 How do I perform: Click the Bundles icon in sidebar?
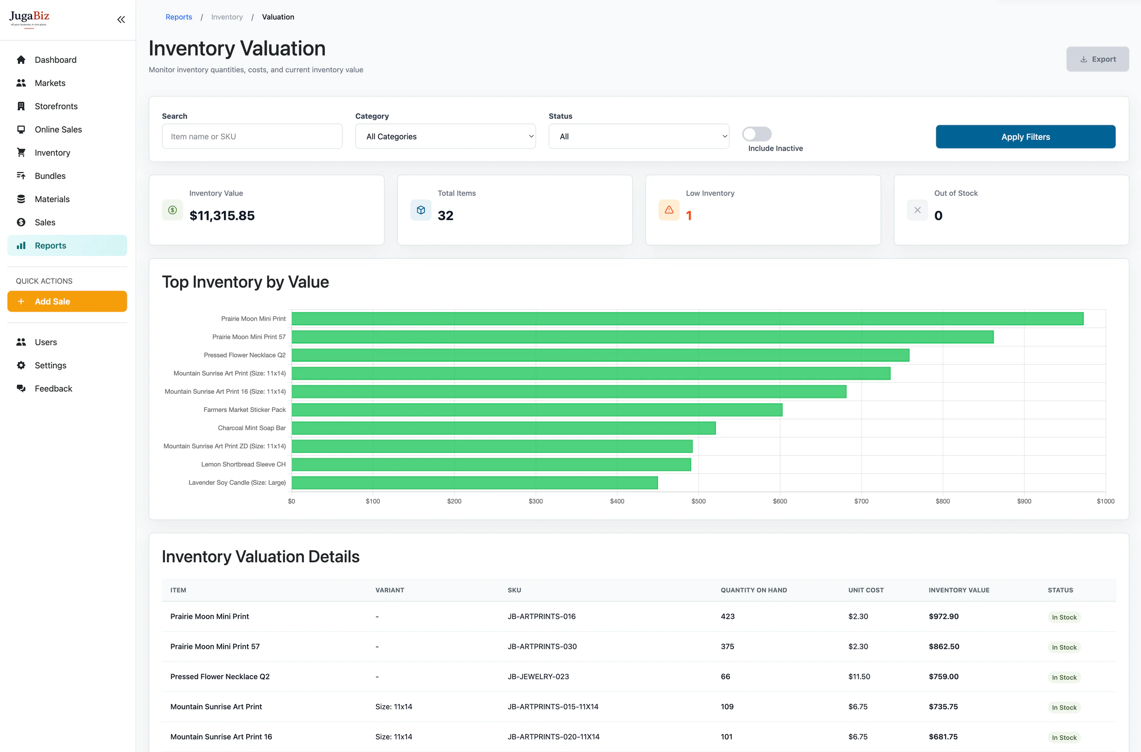pyautogui.click(x=21, y=176)
